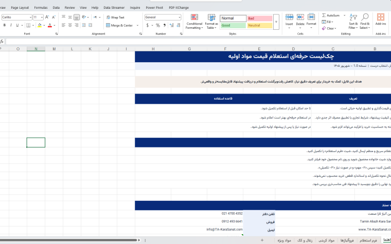Viewport: 391px width, 244px height.
Task: Open the Formulas tab
Action: point(41,8)
